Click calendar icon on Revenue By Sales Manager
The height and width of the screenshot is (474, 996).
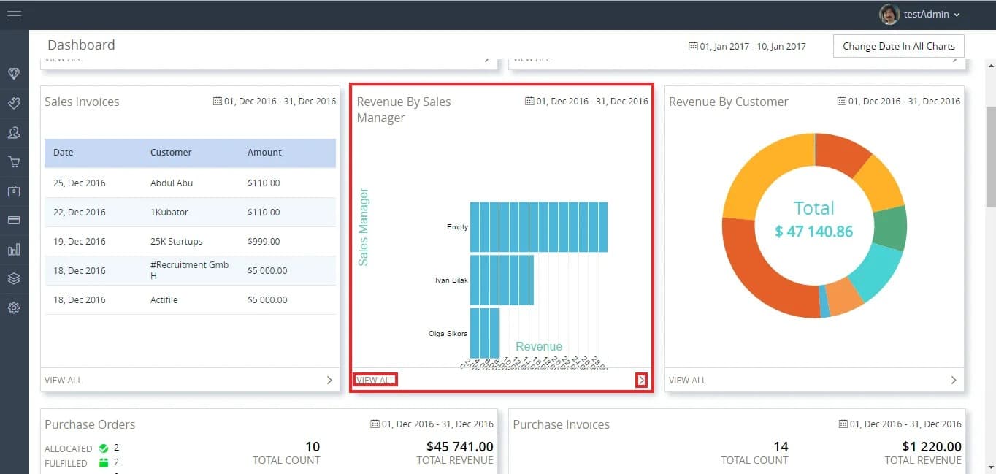[x=529, y=101]
